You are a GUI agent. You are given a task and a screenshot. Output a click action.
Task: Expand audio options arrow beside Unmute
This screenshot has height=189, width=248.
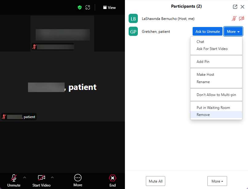pyautogui.click(x=25, y=177)
